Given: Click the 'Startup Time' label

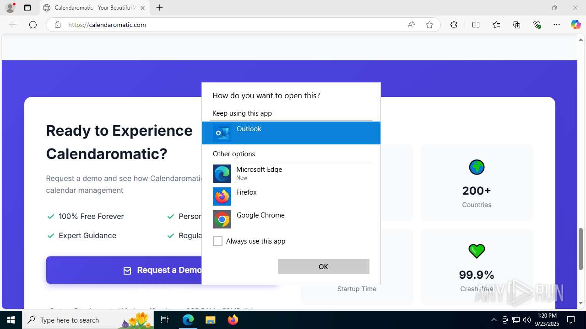Looking at the screenshot, I should coord(357,289).
